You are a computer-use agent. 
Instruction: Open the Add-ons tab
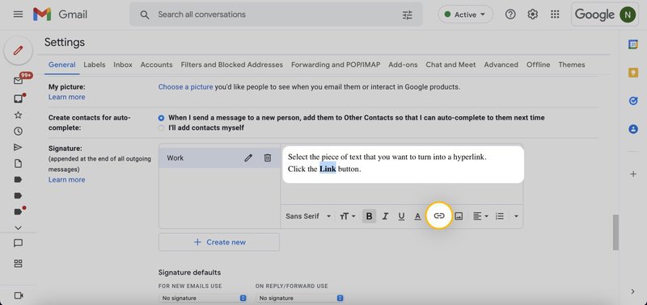click(x=403, y=65)
